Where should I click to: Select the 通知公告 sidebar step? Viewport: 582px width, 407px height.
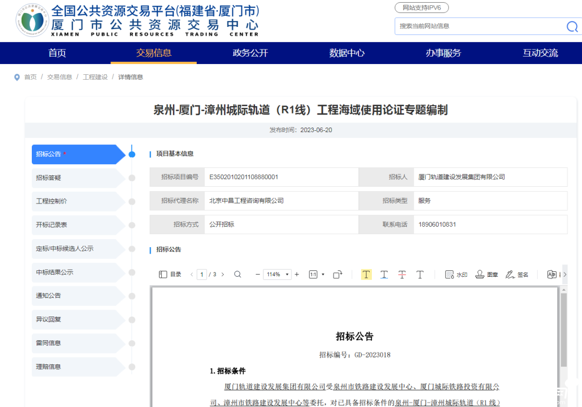(78, 296)
